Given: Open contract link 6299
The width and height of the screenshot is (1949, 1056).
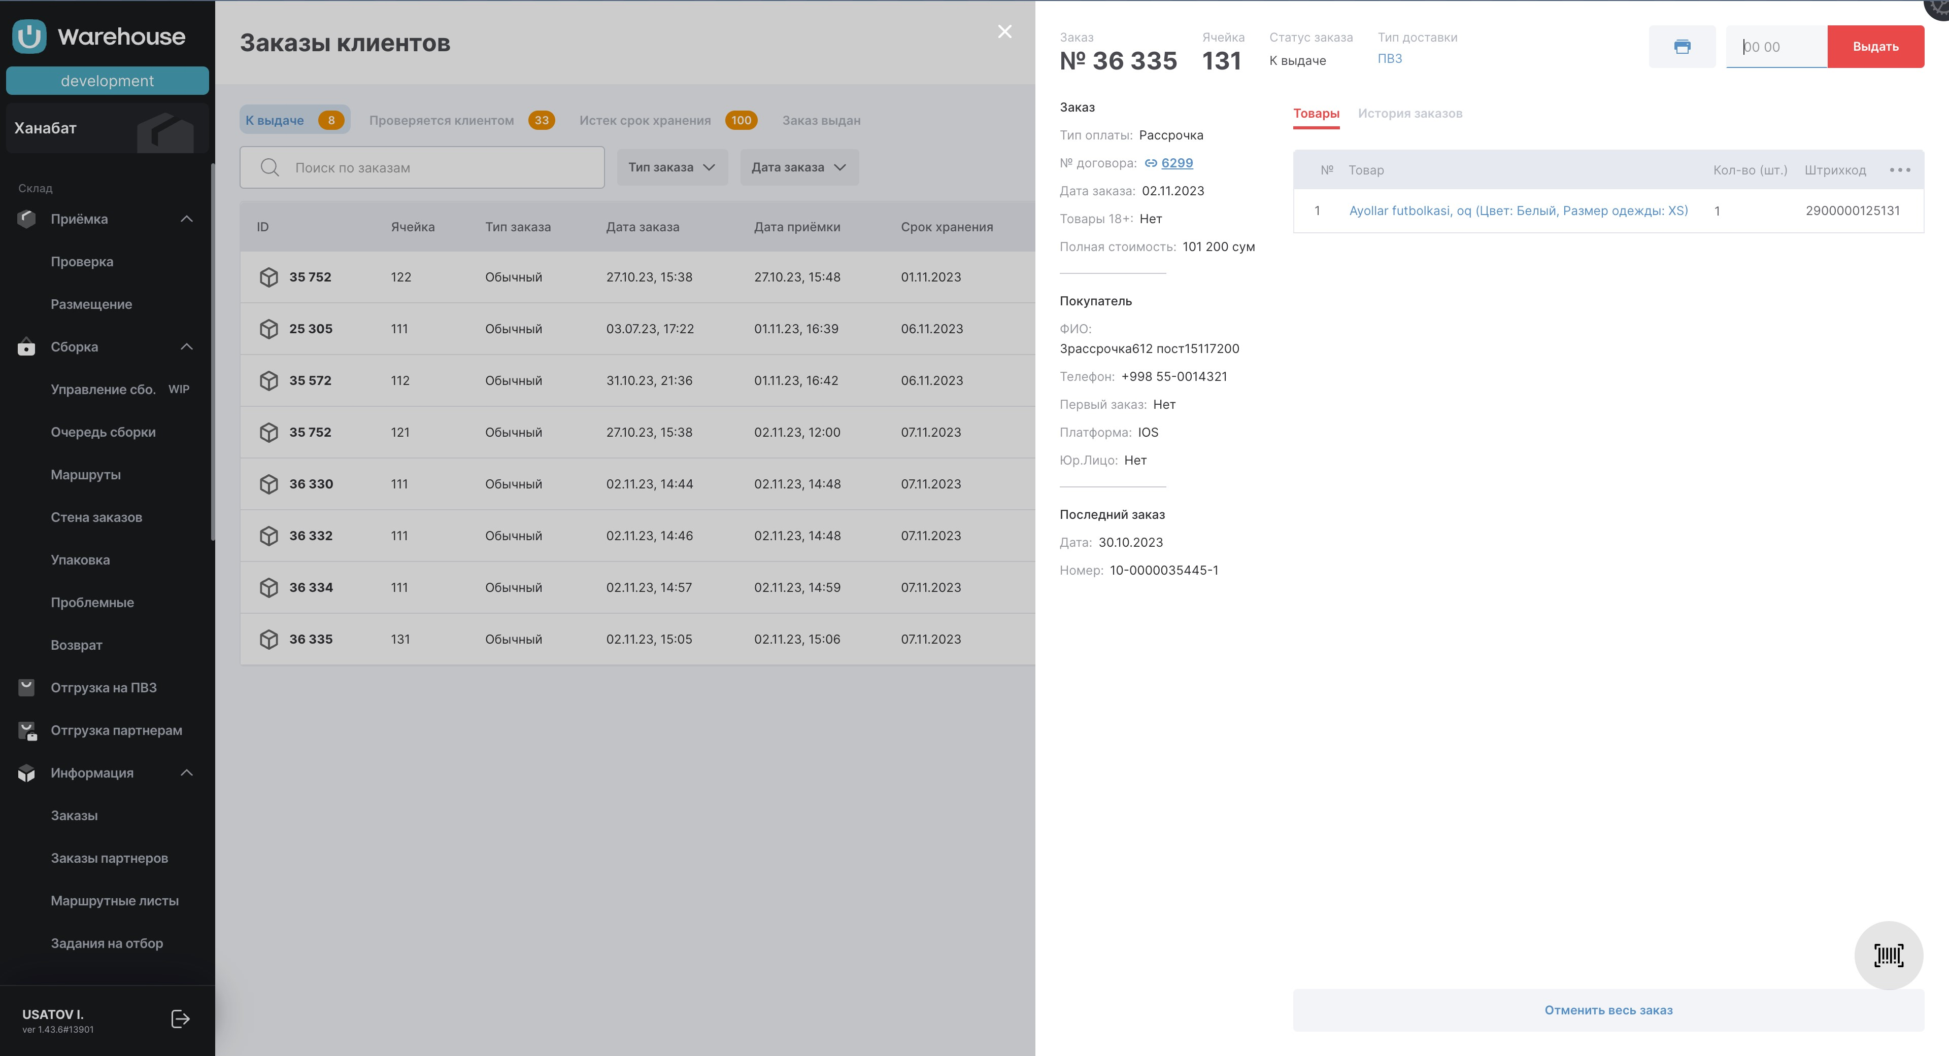Looking at the screenshot, I should coord(1177,163).
